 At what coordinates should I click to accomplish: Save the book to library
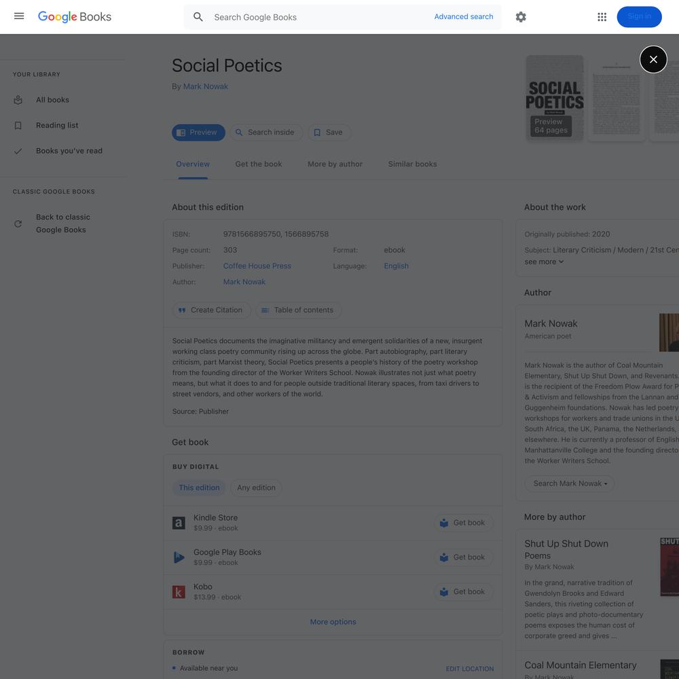[x=329, y=132]
